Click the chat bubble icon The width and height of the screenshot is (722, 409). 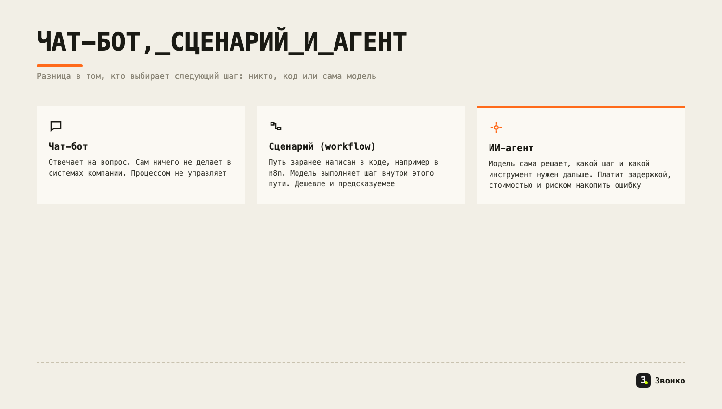click(56, 127)
